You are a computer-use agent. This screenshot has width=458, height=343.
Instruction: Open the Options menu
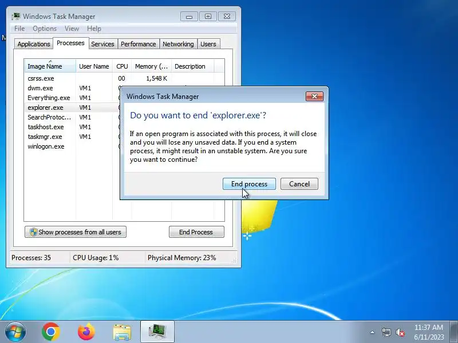click(x=45, y=29)
